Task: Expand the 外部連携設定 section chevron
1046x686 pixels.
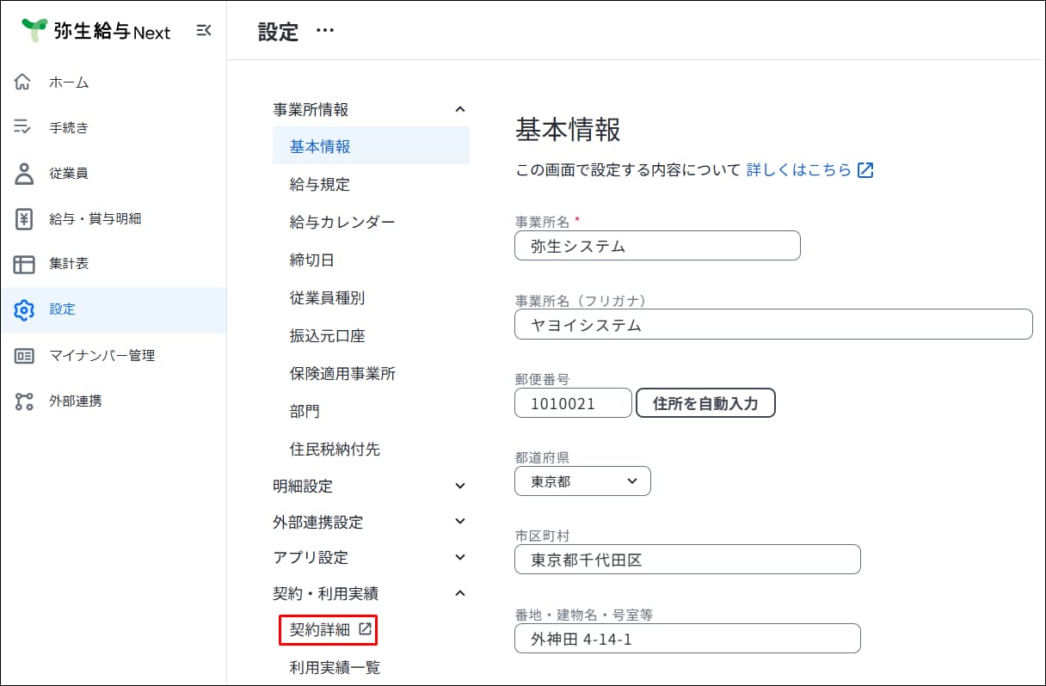Action: [x=460, y=522]
